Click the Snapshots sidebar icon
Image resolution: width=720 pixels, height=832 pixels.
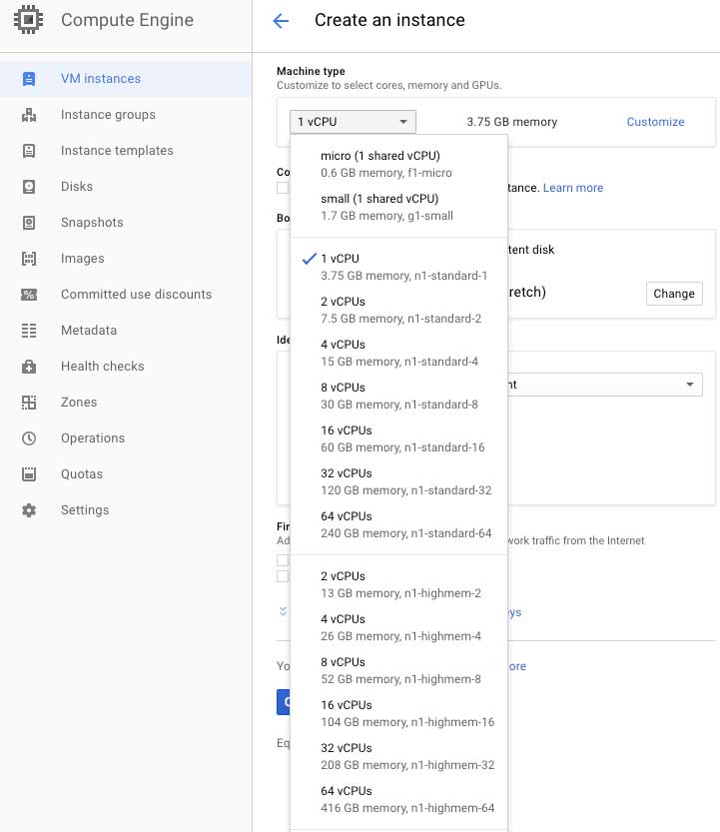(29, 223)
